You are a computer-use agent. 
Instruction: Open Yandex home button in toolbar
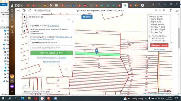(x=24, y=10)
